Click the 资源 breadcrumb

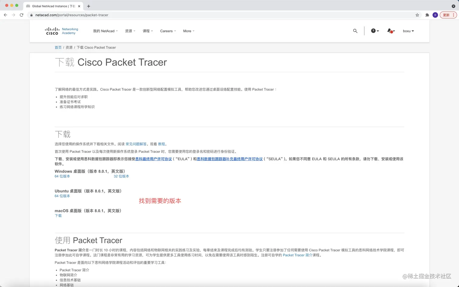tap(69, 47)
